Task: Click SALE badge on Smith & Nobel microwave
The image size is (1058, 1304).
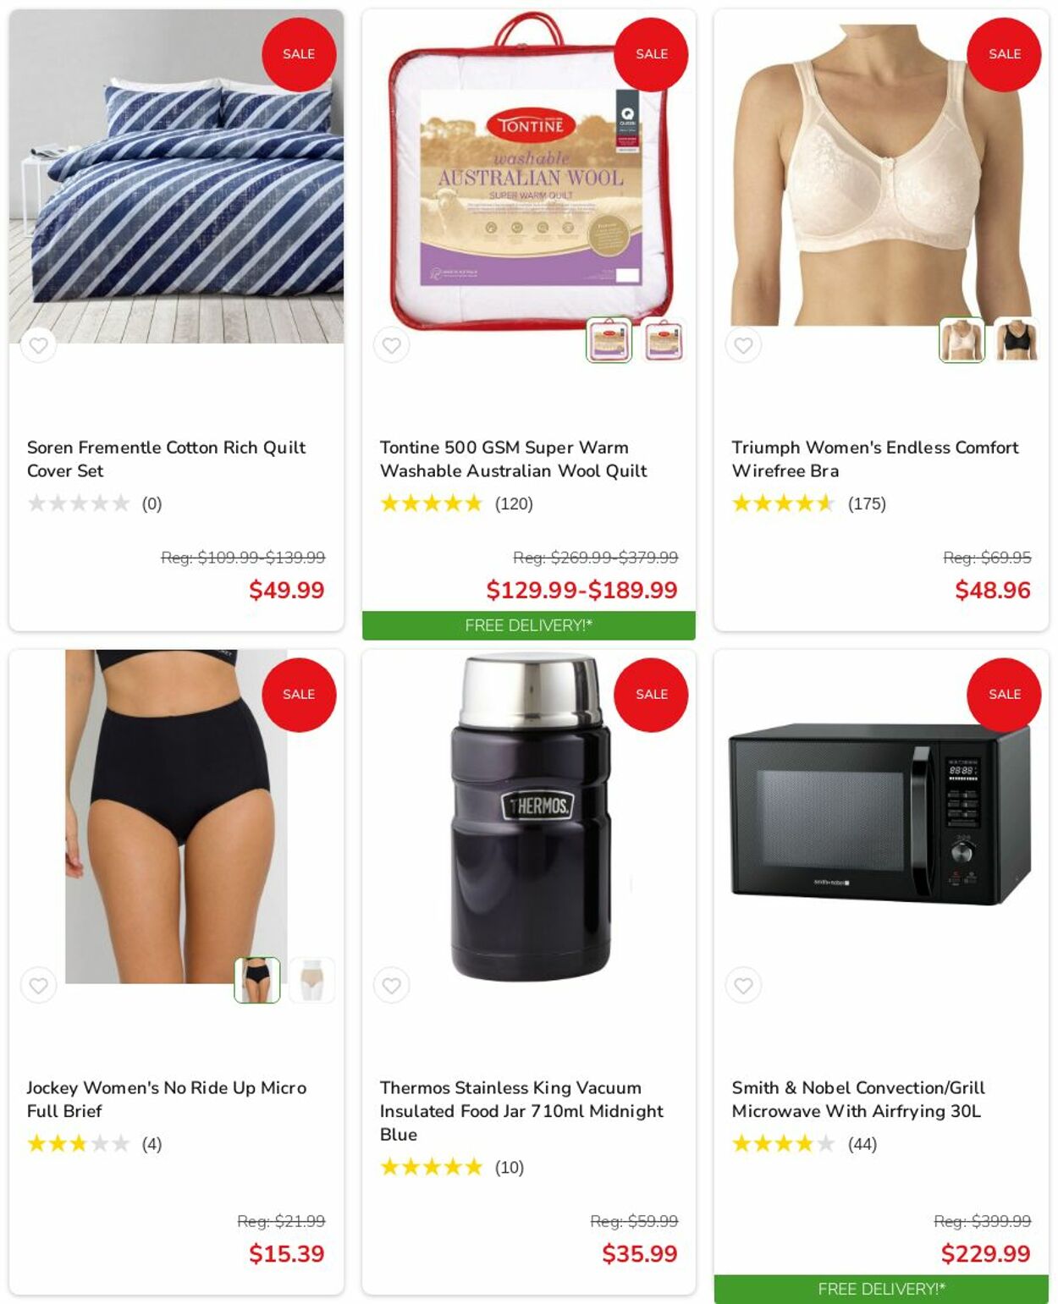Action: pyautogui.click(x=1004, y=694)
